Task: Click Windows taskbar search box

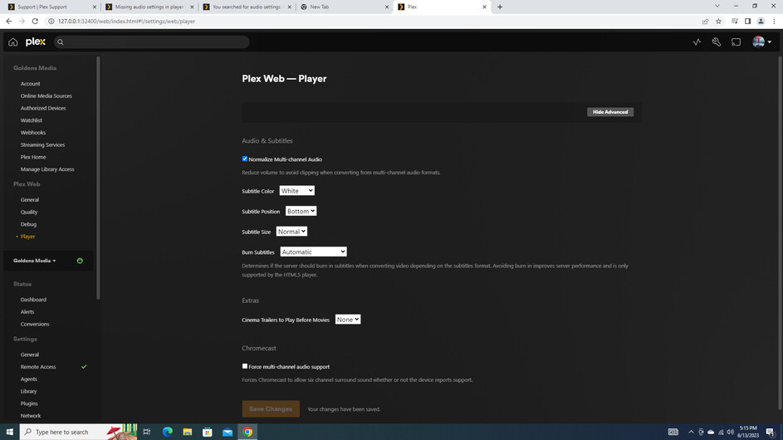Action: pos(78,432)
